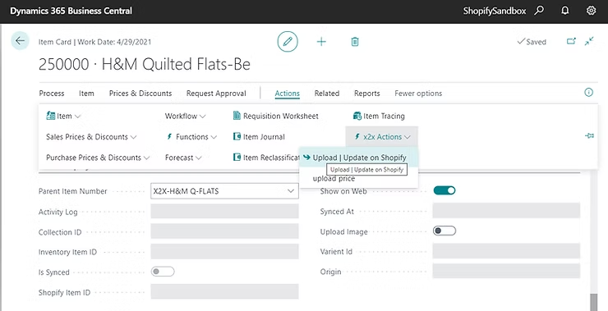The image size is (608, 311).
Task: Open Item Tracing
Action: (x=384, y=116)
